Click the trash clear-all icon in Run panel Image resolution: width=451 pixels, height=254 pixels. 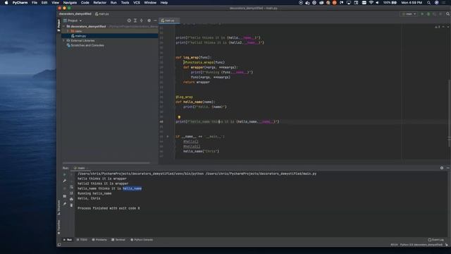pyautogui.click(x=71, y=205)
